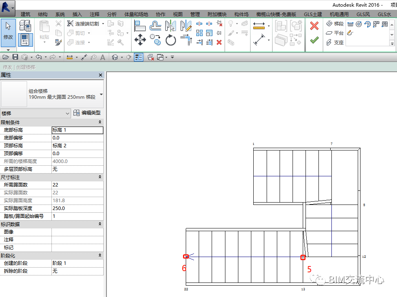Screen dimensions: 397x297
Task: Open the 楼梯 property filter dropdown
Action: tap(67, 113)
